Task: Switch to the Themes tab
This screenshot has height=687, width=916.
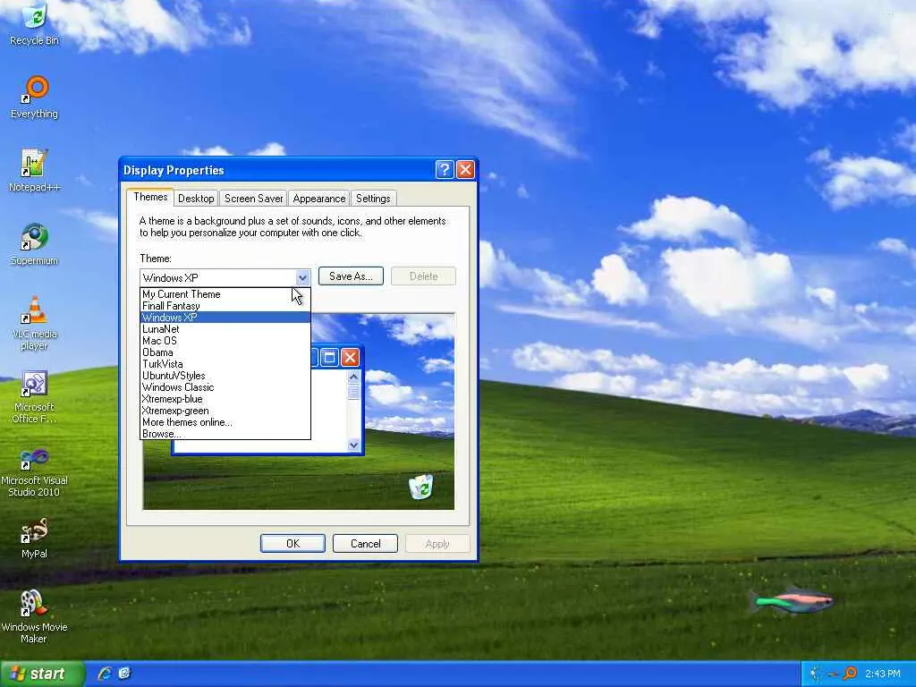Action: (x=150, y=197)
